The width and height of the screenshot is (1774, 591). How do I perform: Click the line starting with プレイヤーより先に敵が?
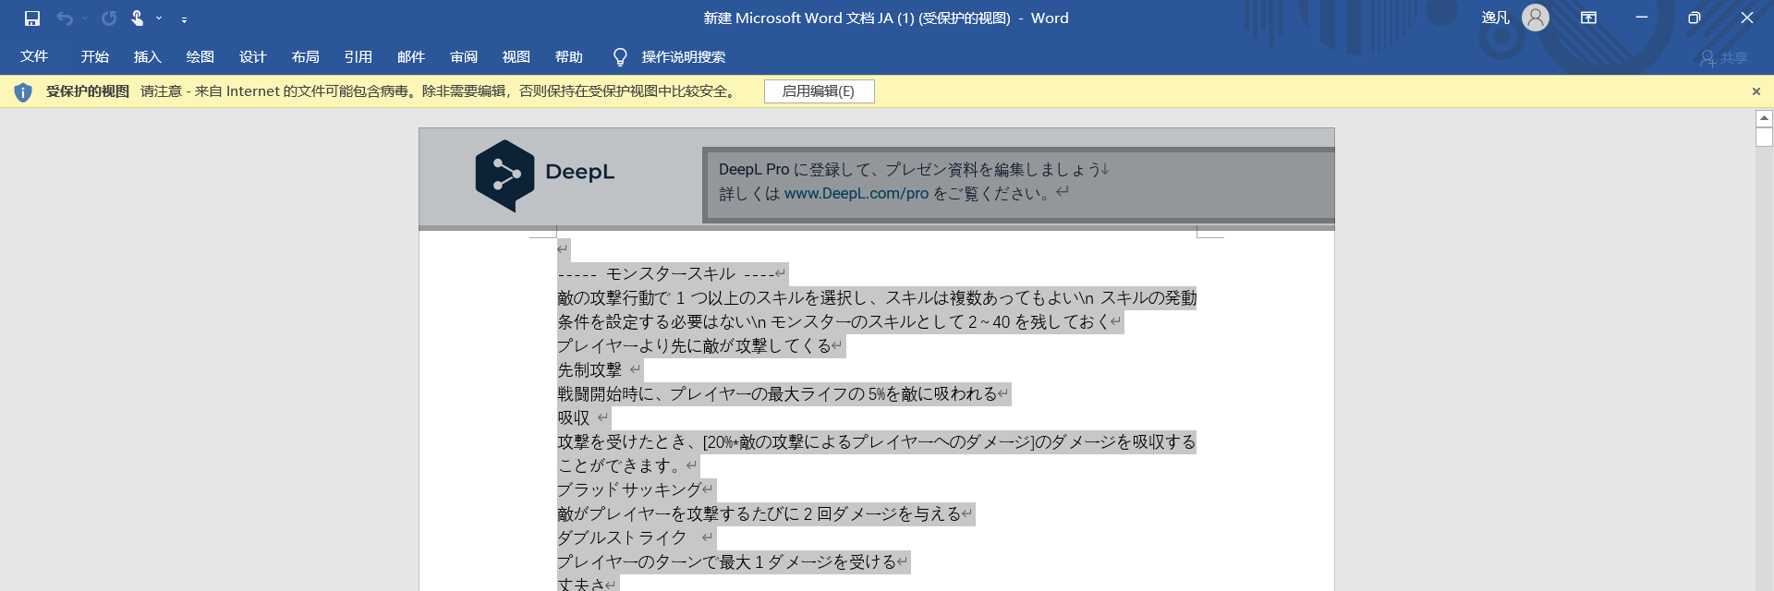coord(694,345)
